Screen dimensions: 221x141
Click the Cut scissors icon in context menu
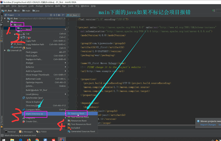(24, 34)
